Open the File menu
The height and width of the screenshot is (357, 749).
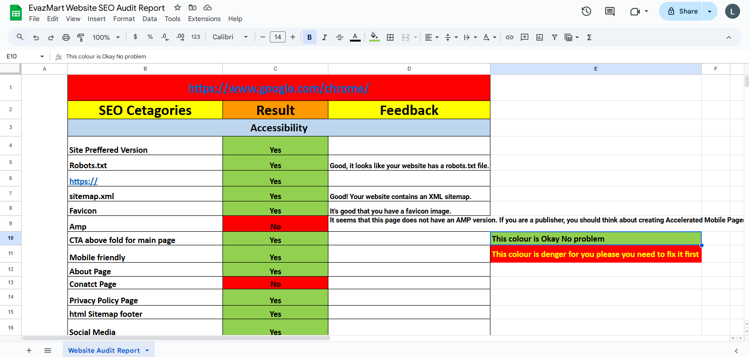[x=34, y=19]
